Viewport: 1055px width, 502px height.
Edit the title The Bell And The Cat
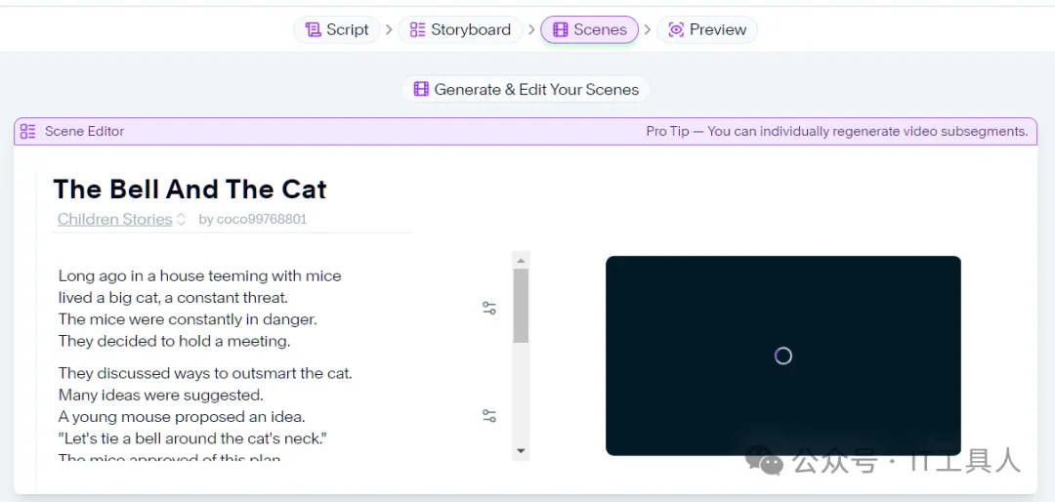[x=190, y=189]
